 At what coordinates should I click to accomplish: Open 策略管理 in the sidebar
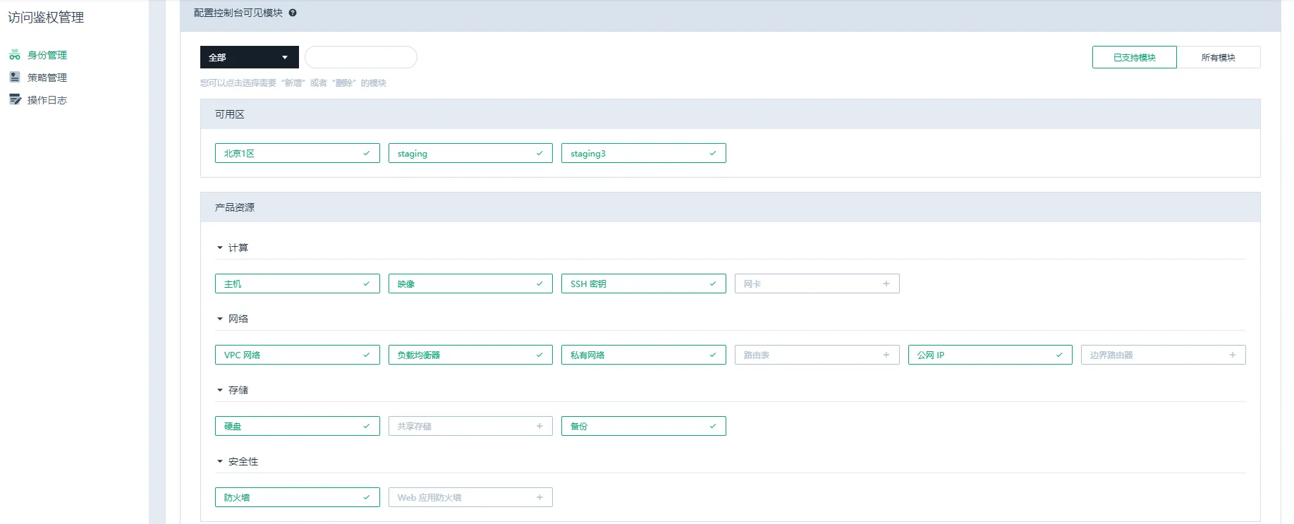click(38, 78)
